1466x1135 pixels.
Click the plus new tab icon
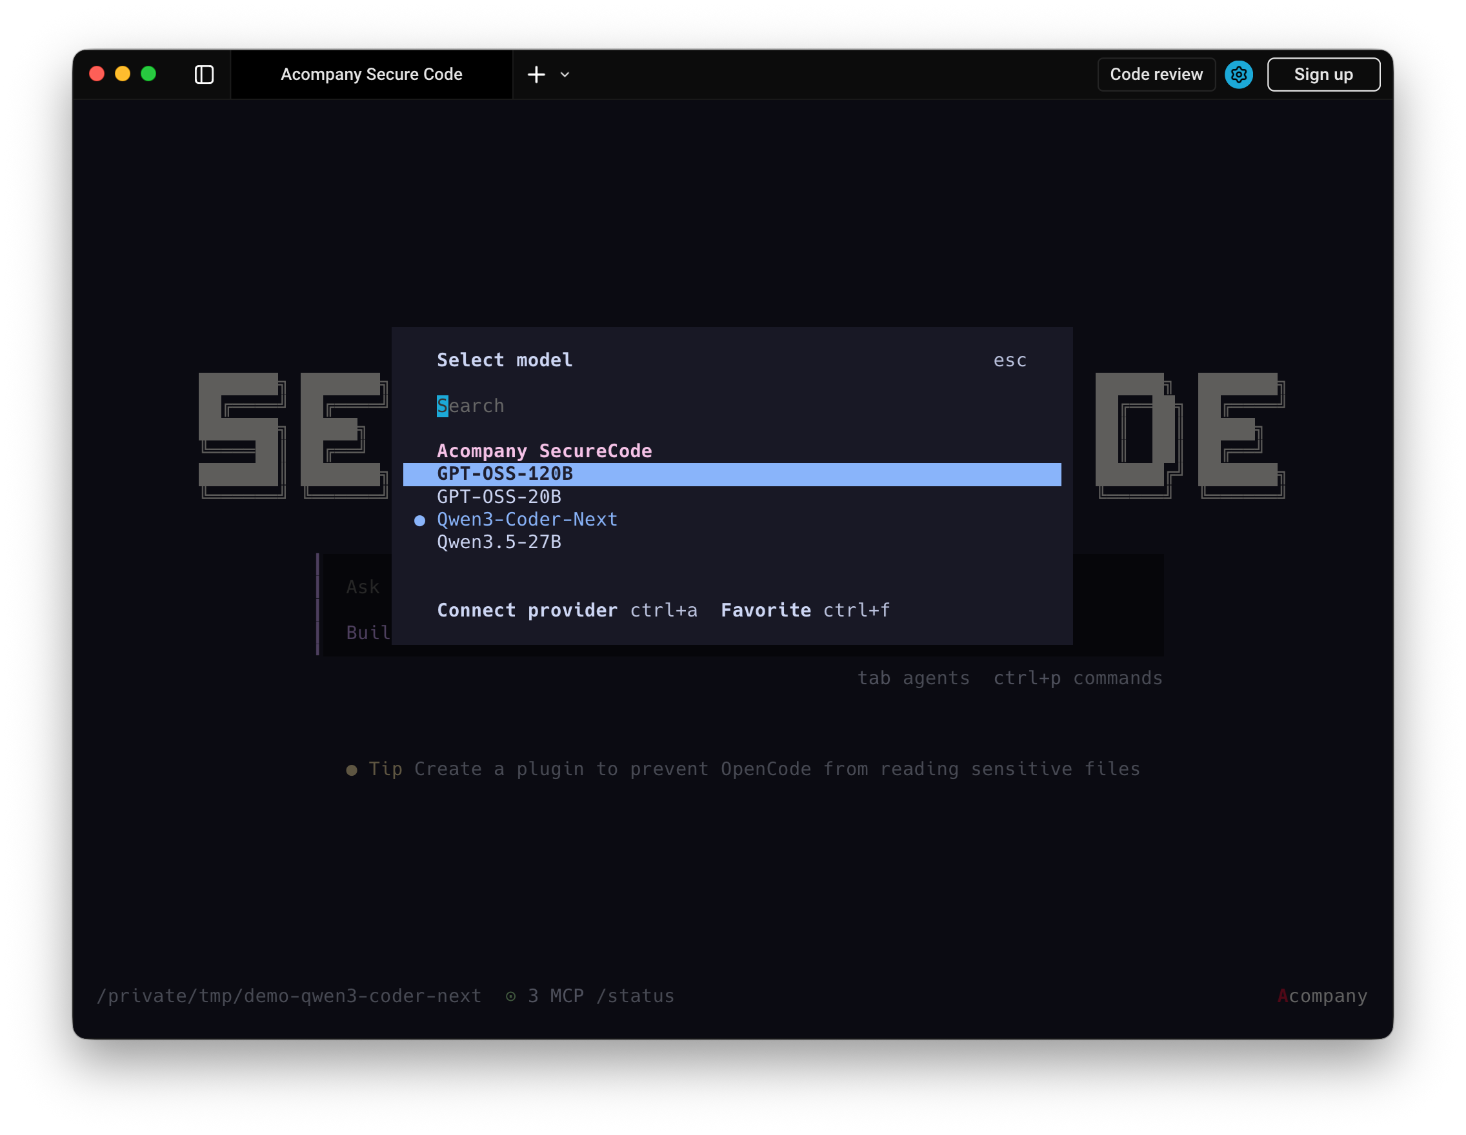pos(536,74)
